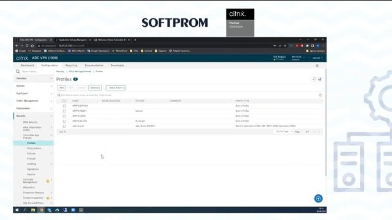Viewport: 392px width, 220px height.
Task: Click the orange badge beside Citrix Bot Management
Action: (x=48, y=181)
